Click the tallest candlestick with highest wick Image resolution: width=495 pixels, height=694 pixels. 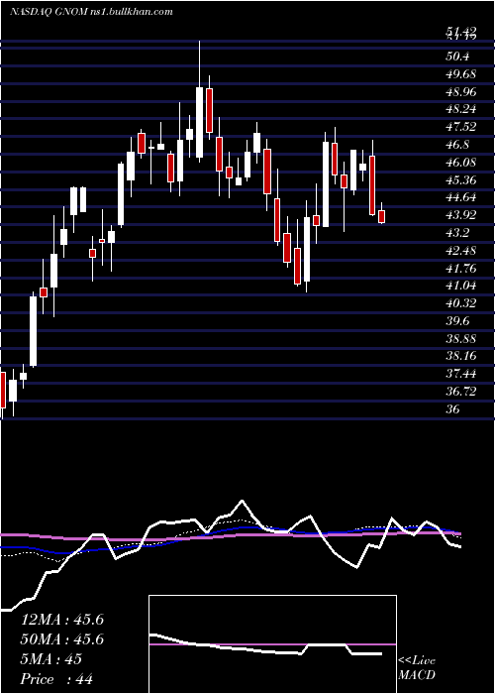199,122
